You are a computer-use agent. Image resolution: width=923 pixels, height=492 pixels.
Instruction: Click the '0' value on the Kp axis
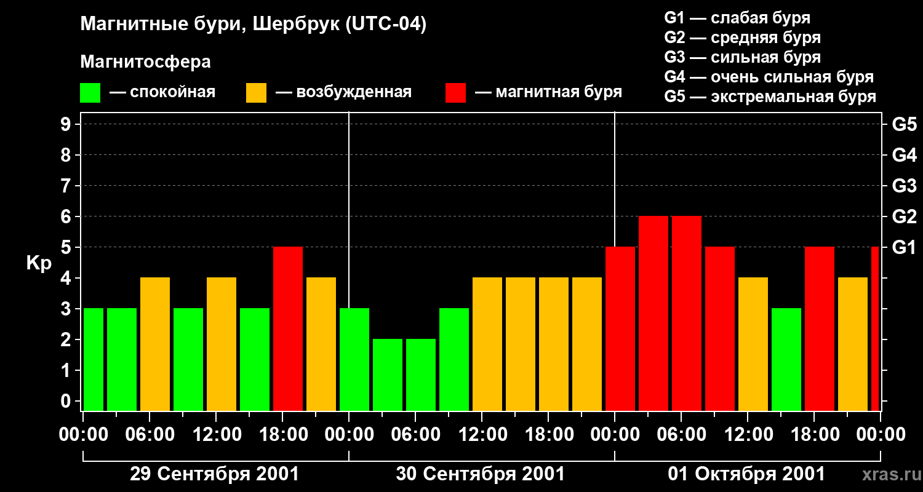point(66,402)
